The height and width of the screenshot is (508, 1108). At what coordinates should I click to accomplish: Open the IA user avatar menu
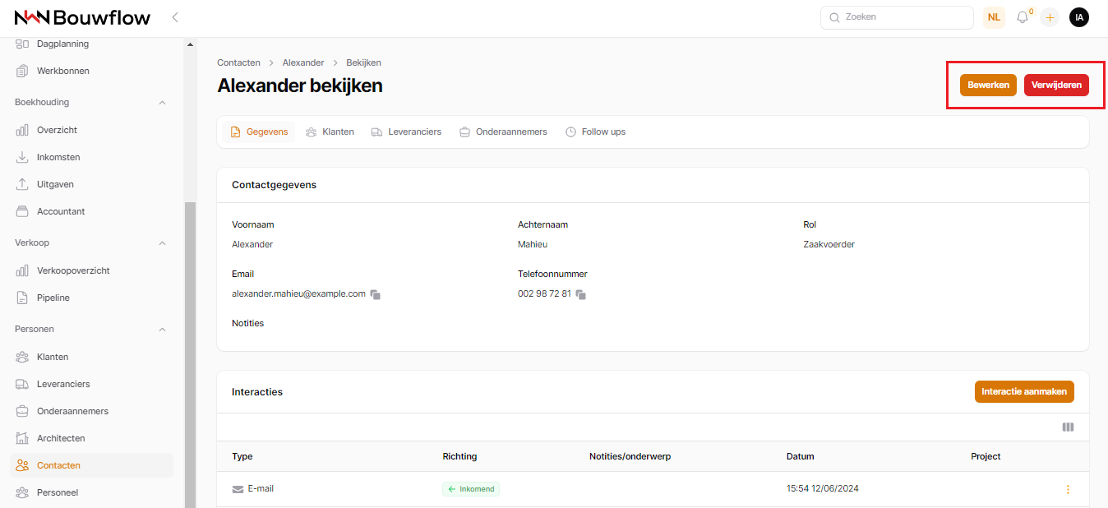(1078, 17)
